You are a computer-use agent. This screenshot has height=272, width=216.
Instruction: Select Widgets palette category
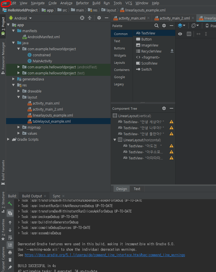pyautogui.click(x=120, y=55)
